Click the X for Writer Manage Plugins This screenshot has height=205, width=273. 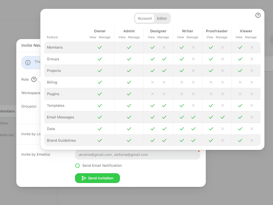193,94
